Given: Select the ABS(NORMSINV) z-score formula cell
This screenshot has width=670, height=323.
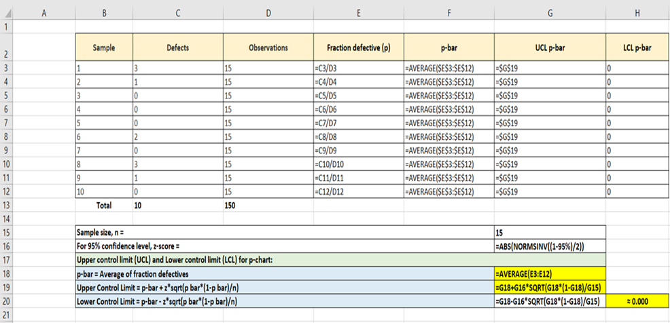Looking at the screenshot, I should (550, 245).
